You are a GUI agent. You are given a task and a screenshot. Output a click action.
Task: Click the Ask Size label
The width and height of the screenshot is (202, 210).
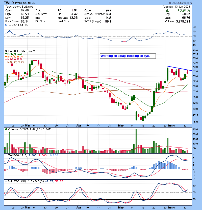(41, 14)
